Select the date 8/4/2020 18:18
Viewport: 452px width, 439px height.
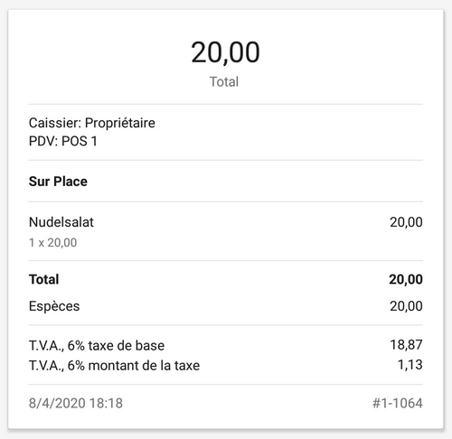(x=76, y=404)
